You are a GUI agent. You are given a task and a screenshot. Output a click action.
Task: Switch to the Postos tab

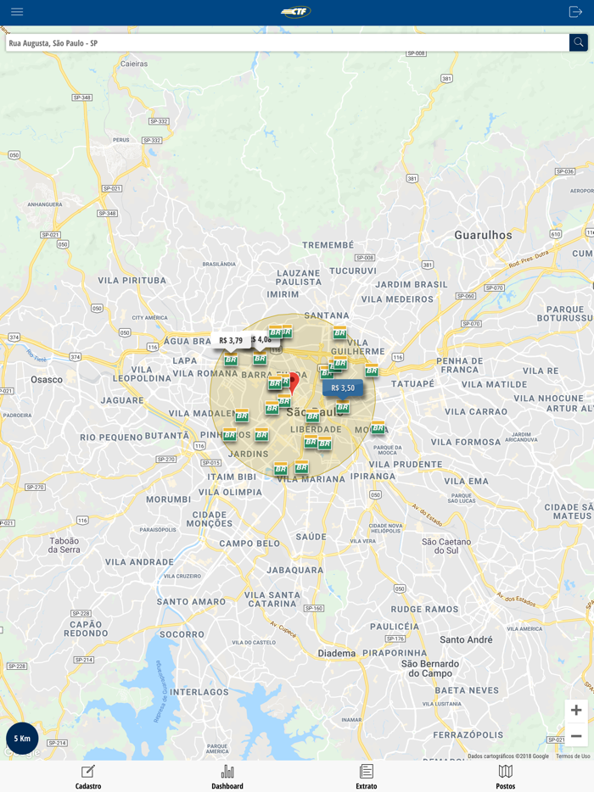point(506,777)
